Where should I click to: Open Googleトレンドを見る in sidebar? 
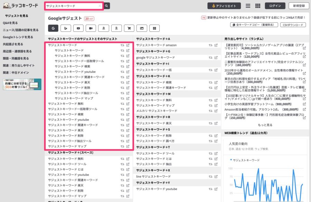tap(18, 37)
